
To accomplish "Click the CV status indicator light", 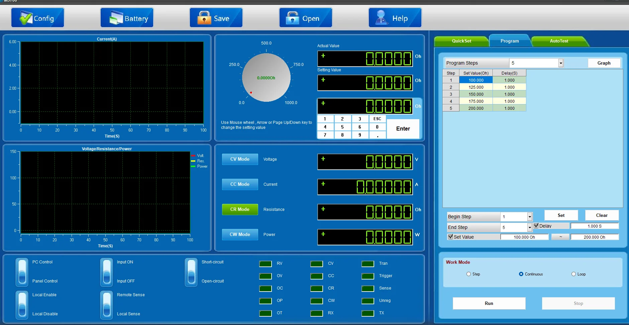I will [x=316, y=264].
